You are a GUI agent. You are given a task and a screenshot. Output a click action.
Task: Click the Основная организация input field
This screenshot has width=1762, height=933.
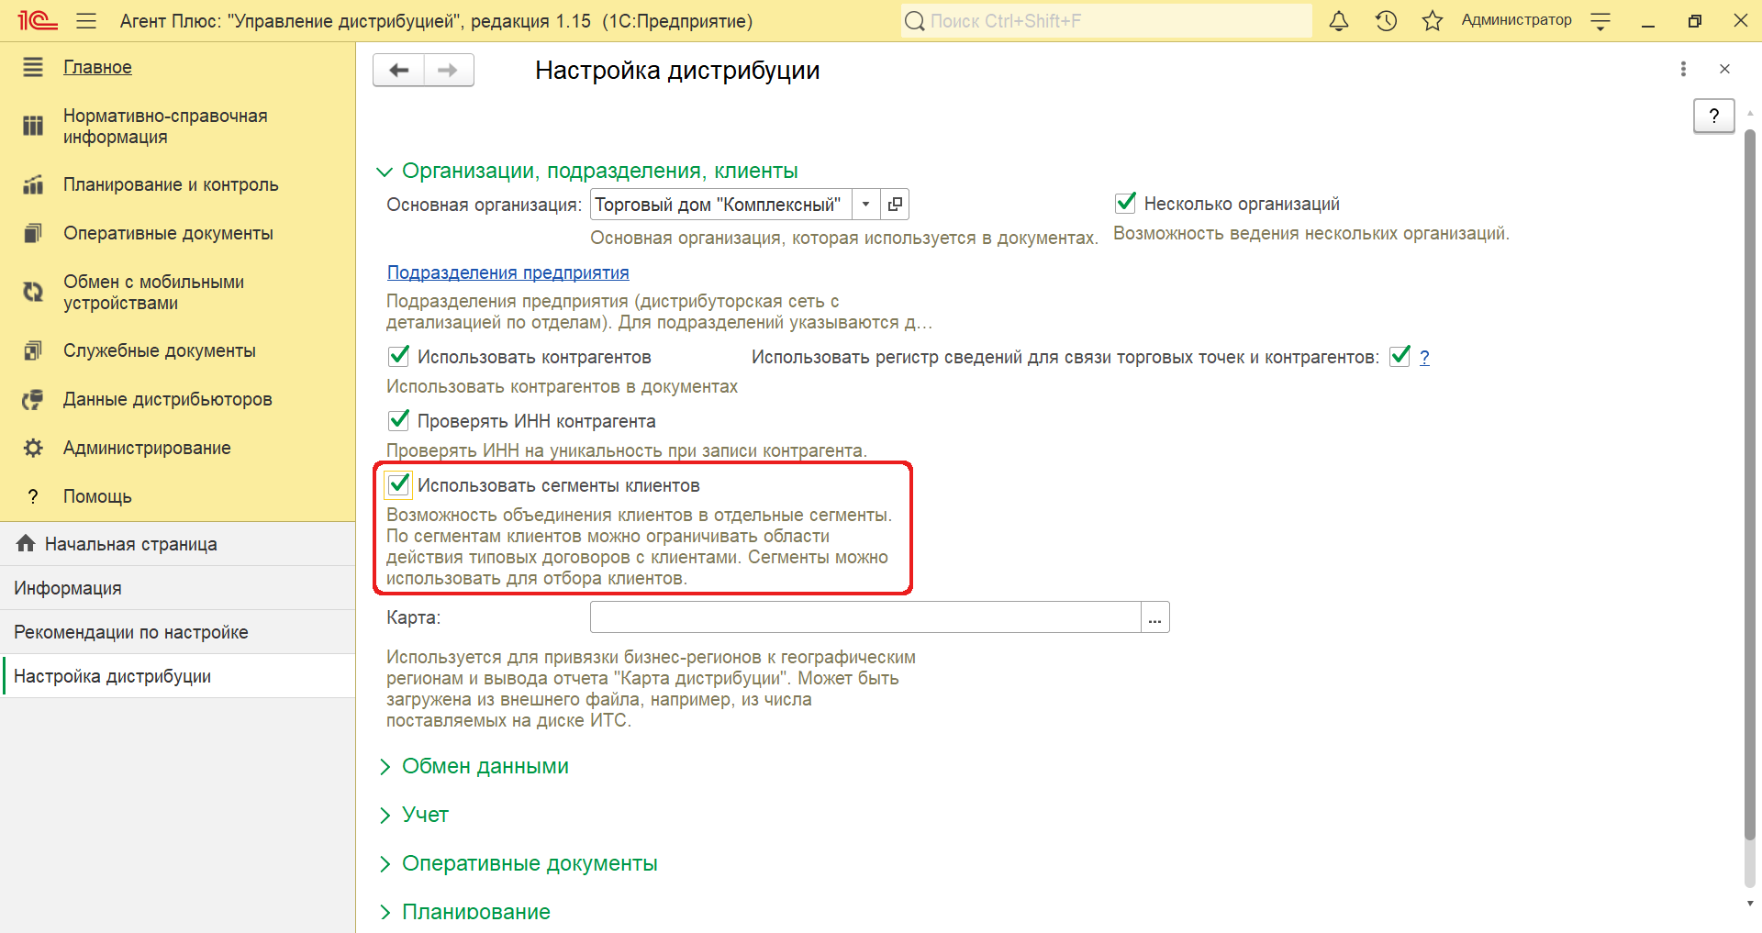click(721, 204)
